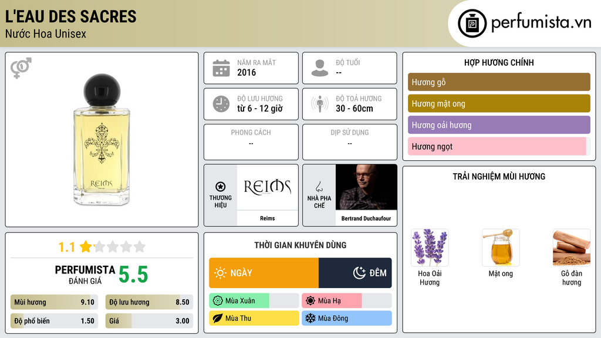Viewport: 601px width, 338px height.
Task: Click the unisex gender symbol icon
Action: coord(21,68)
